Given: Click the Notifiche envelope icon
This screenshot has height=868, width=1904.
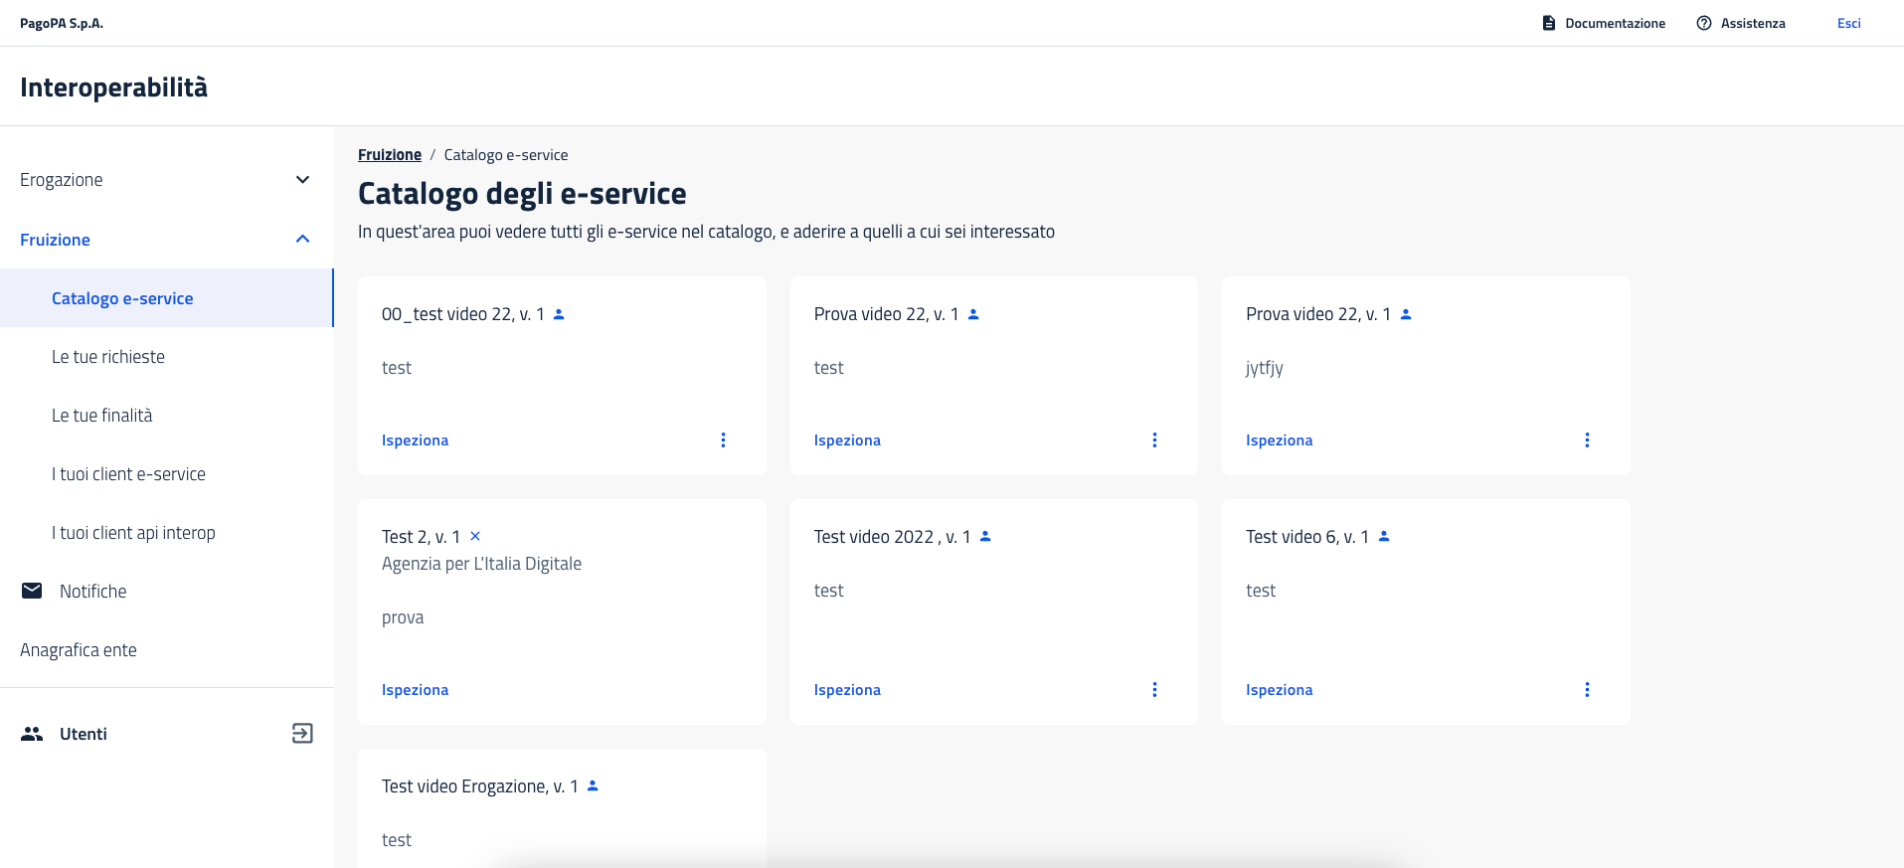Looking at the screenshot, I should 32,591.
